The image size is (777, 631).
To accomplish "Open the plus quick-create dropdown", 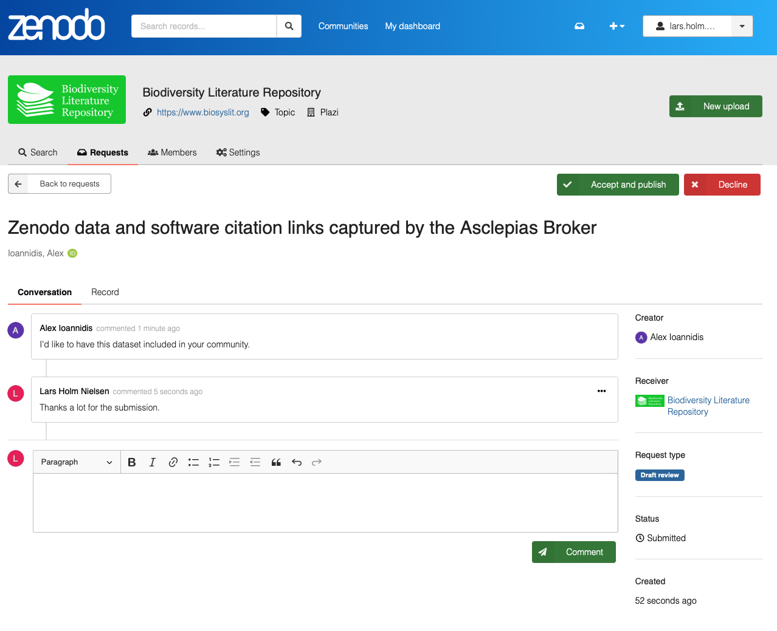I will [x=617, y=26].
